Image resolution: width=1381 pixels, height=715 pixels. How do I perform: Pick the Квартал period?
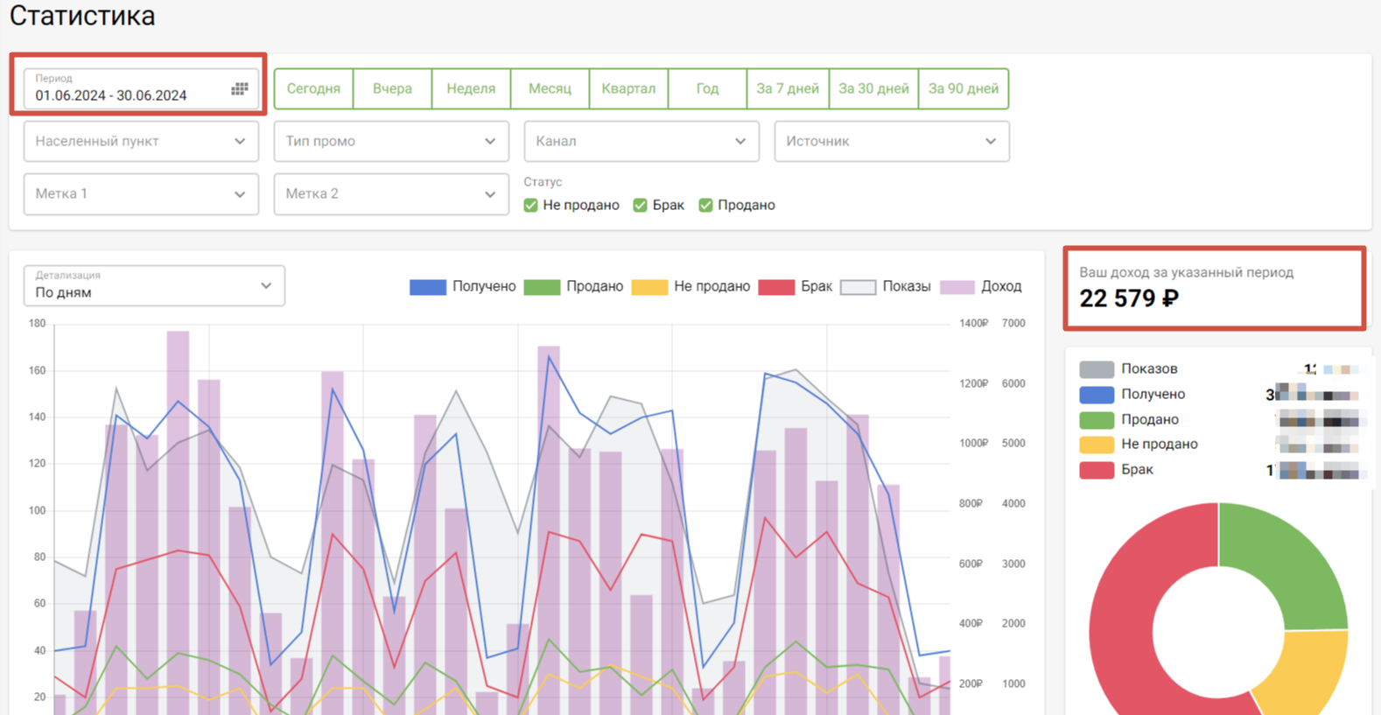[x=628, y=88]
